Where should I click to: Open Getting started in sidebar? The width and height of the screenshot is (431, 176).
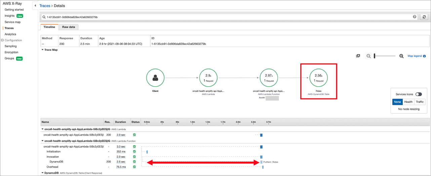(x=14, y=9)
